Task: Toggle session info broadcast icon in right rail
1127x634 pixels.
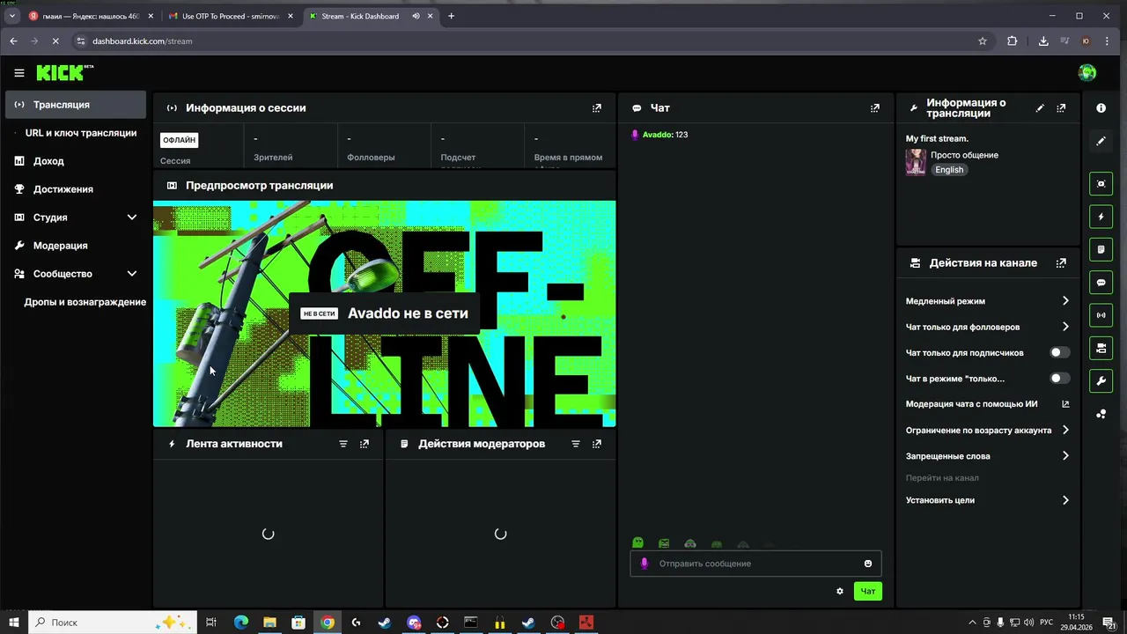Action: pos(1101,315)
